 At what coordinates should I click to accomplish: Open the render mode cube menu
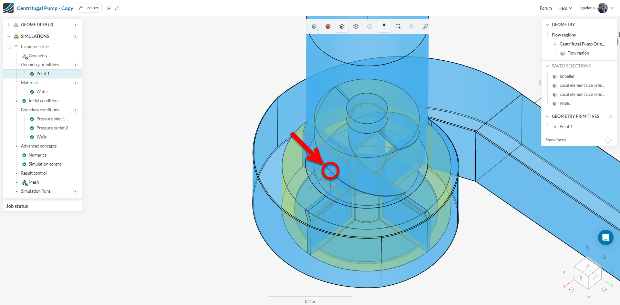tap(314, 26)
